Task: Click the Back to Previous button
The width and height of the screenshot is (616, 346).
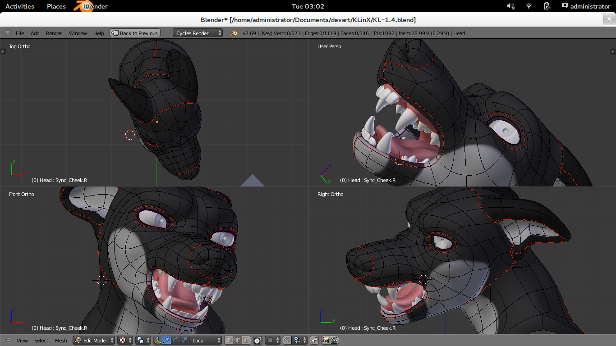Action: pos(135,33)
